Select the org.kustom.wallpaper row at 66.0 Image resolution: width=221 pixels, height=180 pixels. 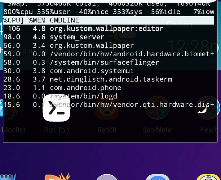point(109,45)
